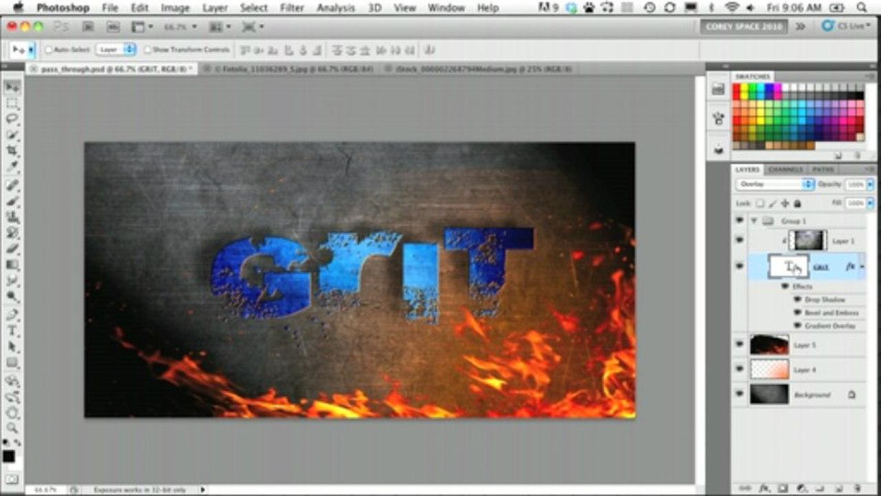The image size is (881, 496).
Task: Enable the Auto-Select checkbox
Action: 49,50
